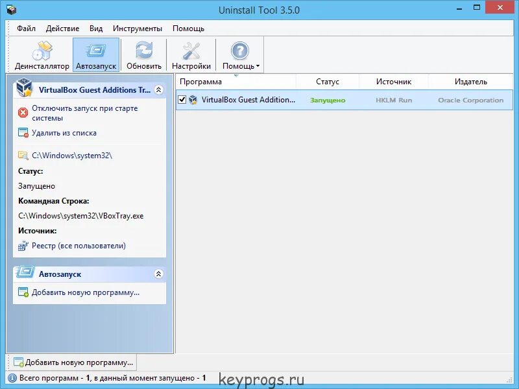The image size is (519, 389).
Task: Click bottom bar Добавить новую программу... button
Action: point(73,362)
